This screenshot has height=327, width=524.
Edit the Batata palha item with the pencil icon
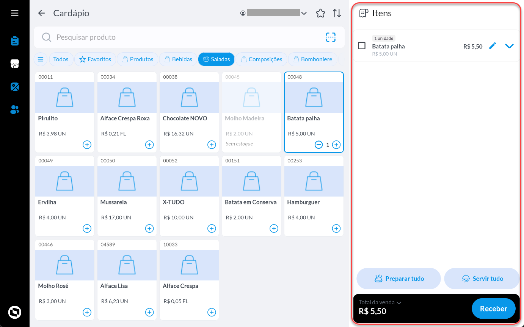pos(493,46)
